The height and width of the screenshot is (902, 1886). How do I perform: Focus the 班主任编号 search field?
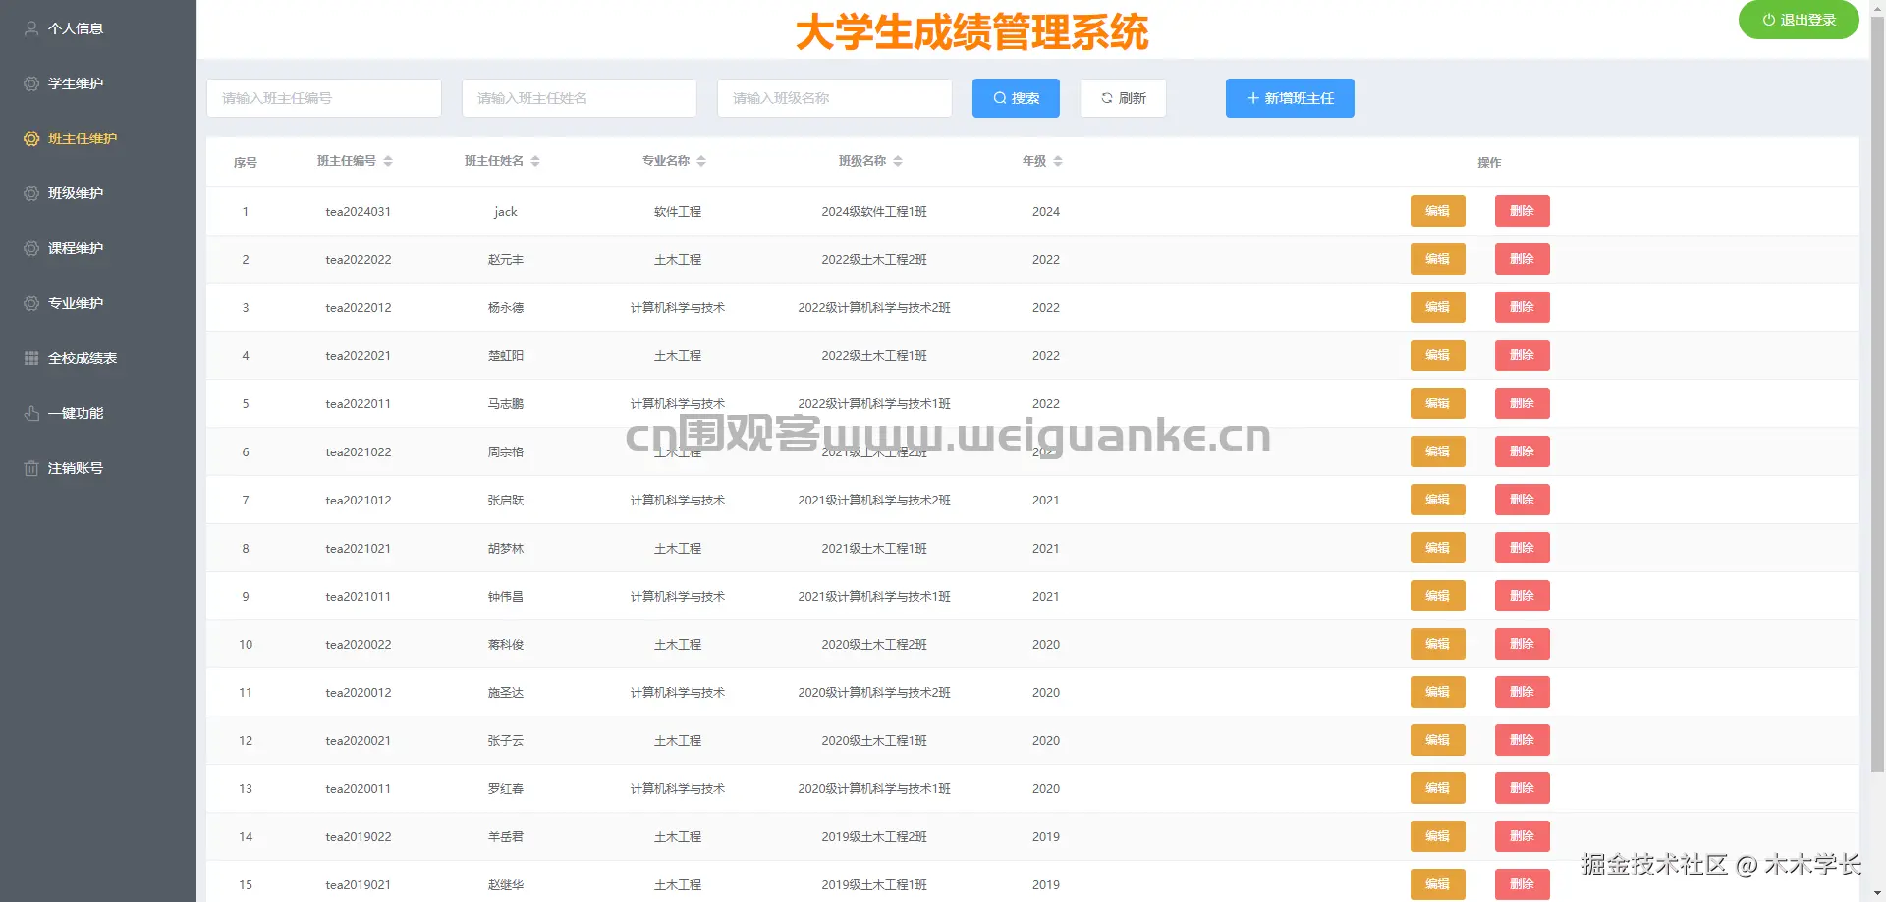tap(324, 98)
